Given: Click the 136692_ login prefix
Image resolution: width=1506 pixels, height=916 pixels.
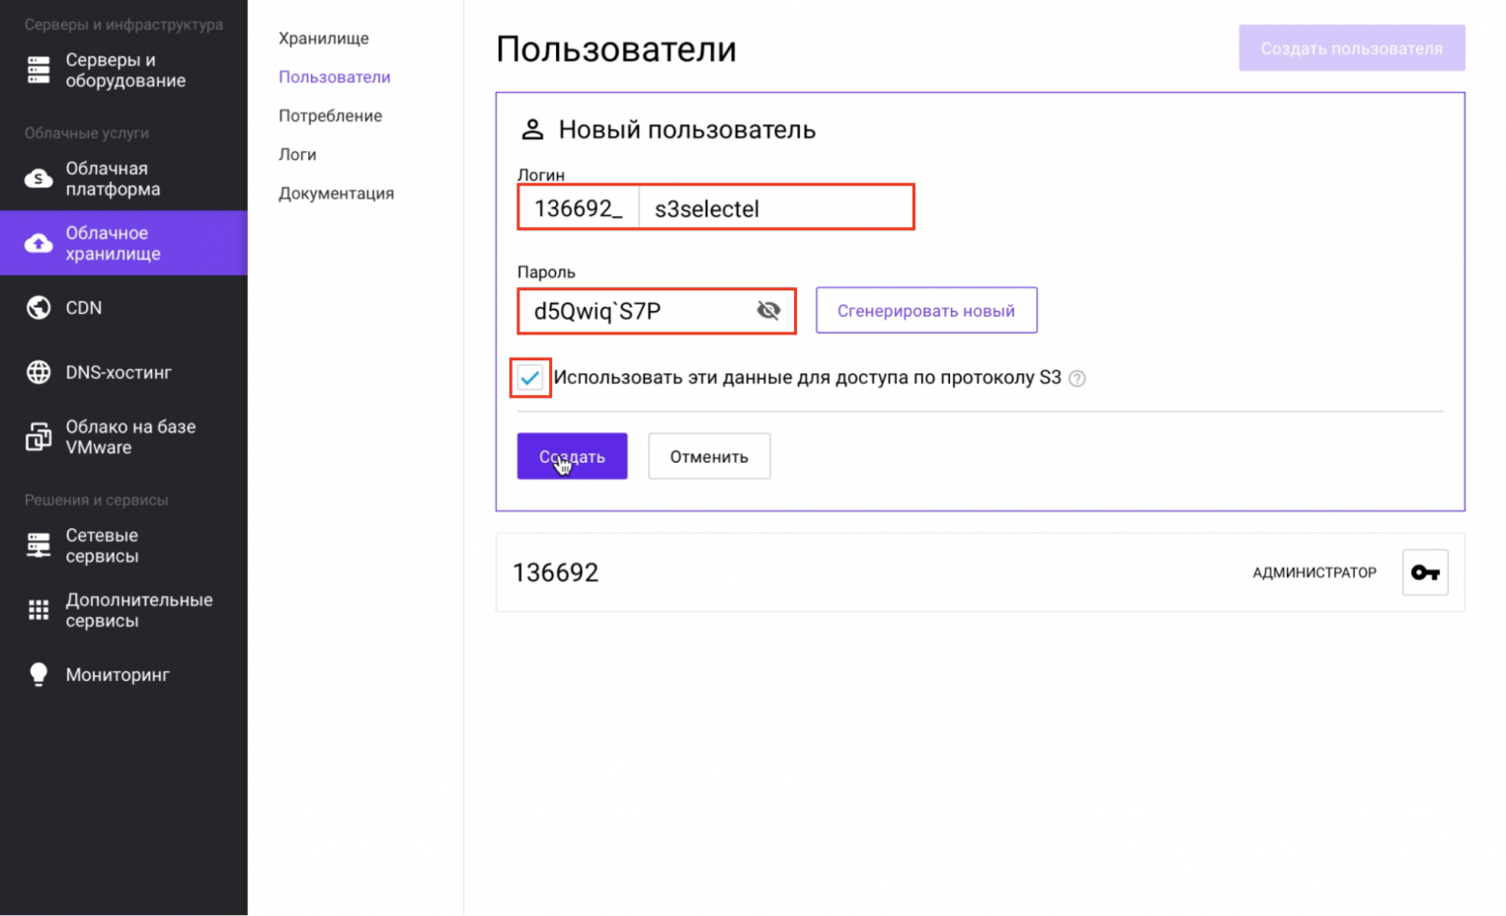Looking at the screenshot, I should [x=579, y=208].
